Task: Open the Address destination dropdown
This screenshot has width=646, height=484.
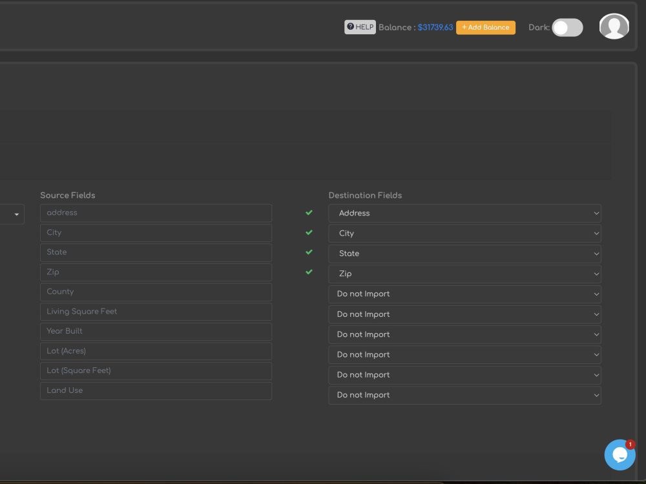Action: pos(464,213)
